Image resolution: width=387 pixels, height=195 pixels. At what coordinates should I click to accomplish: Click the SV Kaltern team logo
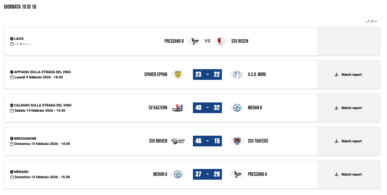tap(178, 108)
